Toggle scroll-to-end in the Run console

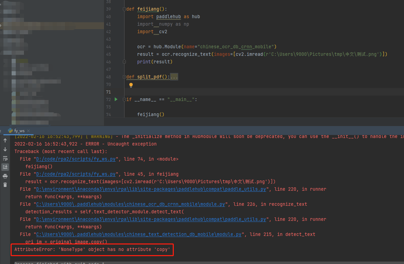pos(5,167)
